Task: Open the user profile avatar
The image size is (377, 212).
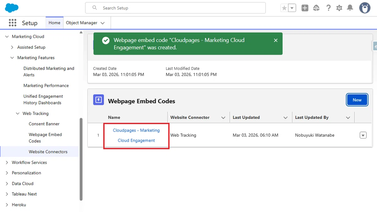Action: pos(365,8)
